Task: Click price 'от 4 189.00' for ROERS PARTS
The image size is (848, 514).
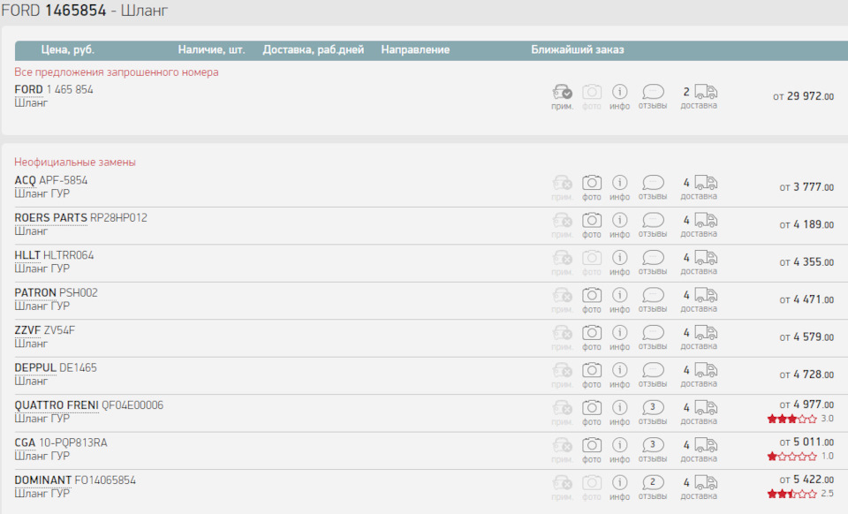Action: [x=806, y=224]
